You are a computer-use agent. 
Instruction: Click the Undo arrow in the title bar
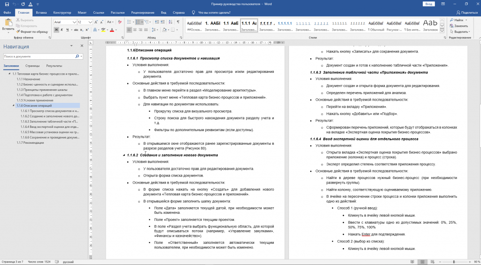click(15, 4)
